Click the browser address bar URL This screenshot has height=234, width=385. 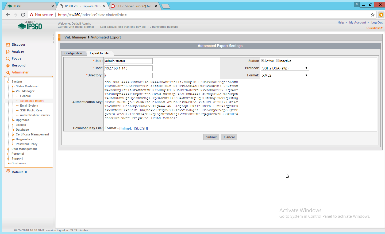[x=92, y=15]
